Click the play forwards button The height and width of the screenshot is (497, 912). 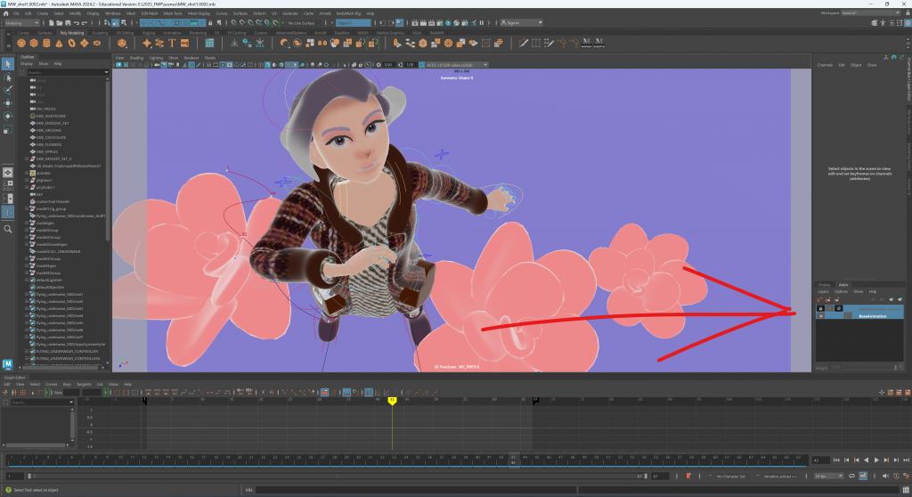coord(877,460)
